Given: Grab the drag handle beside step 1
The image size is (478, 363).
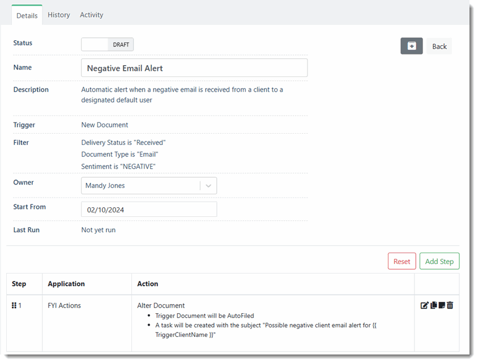Looking at the screenshot, I should (14, 305).
